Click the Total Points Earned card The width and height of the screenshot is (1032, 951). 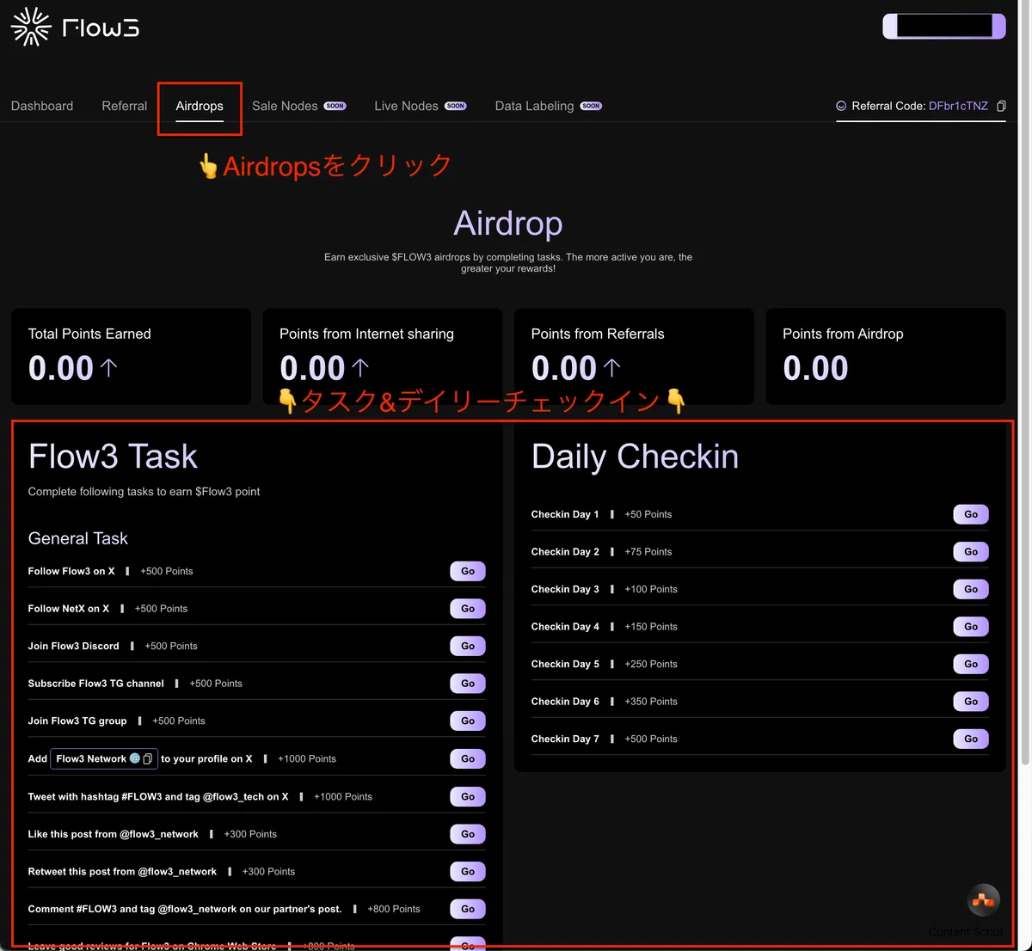coord(131,356)
